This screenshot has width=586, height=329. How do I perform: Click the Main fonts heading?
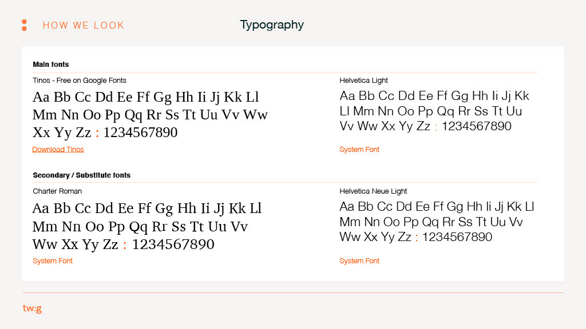click(x=51, y=65)
